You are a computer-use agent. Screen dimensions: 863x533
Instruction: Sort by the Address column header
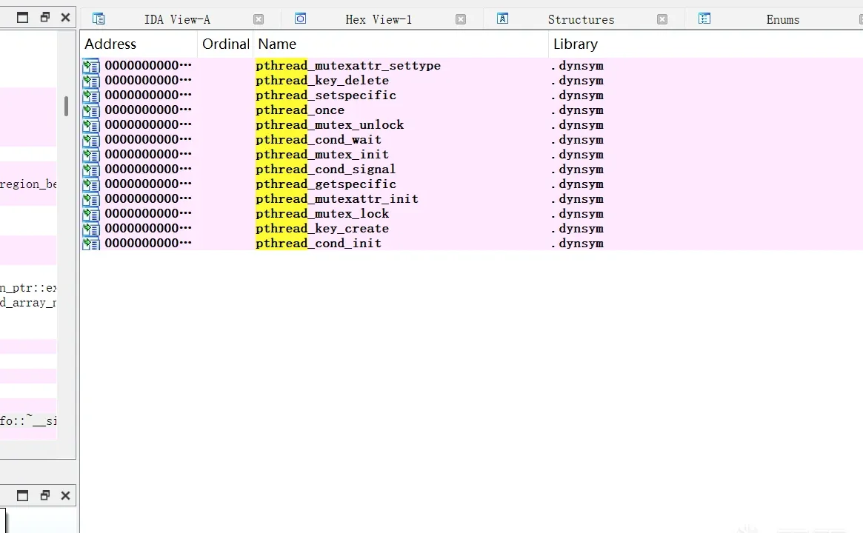click(139, 44)
